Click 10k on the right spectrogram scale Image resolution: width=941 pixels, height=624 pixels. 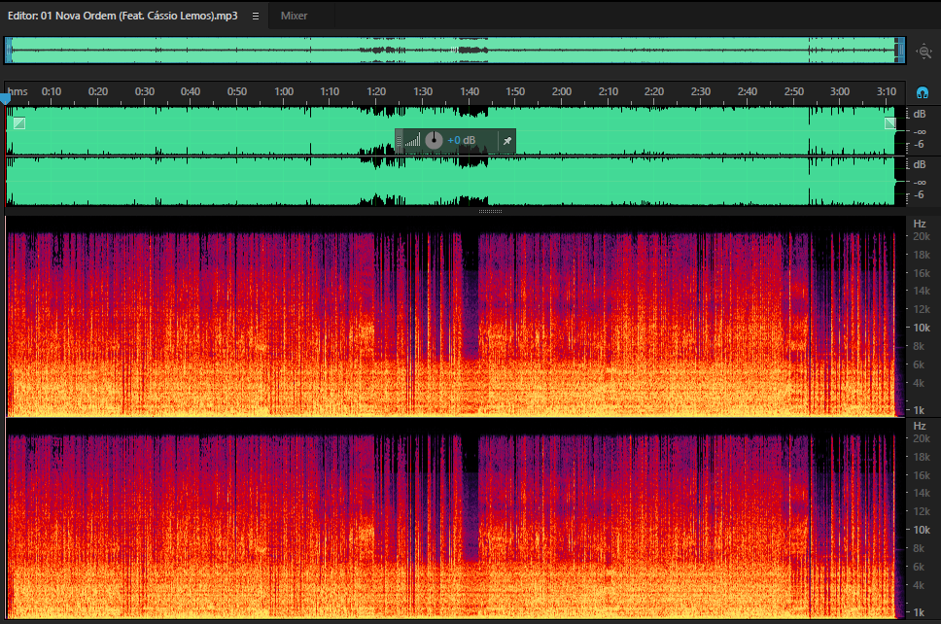click(x=922, y=531)
